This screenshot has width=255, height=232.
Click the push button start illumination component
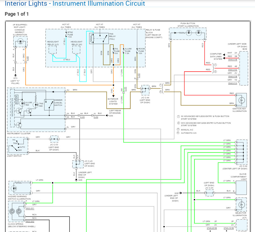188,33
